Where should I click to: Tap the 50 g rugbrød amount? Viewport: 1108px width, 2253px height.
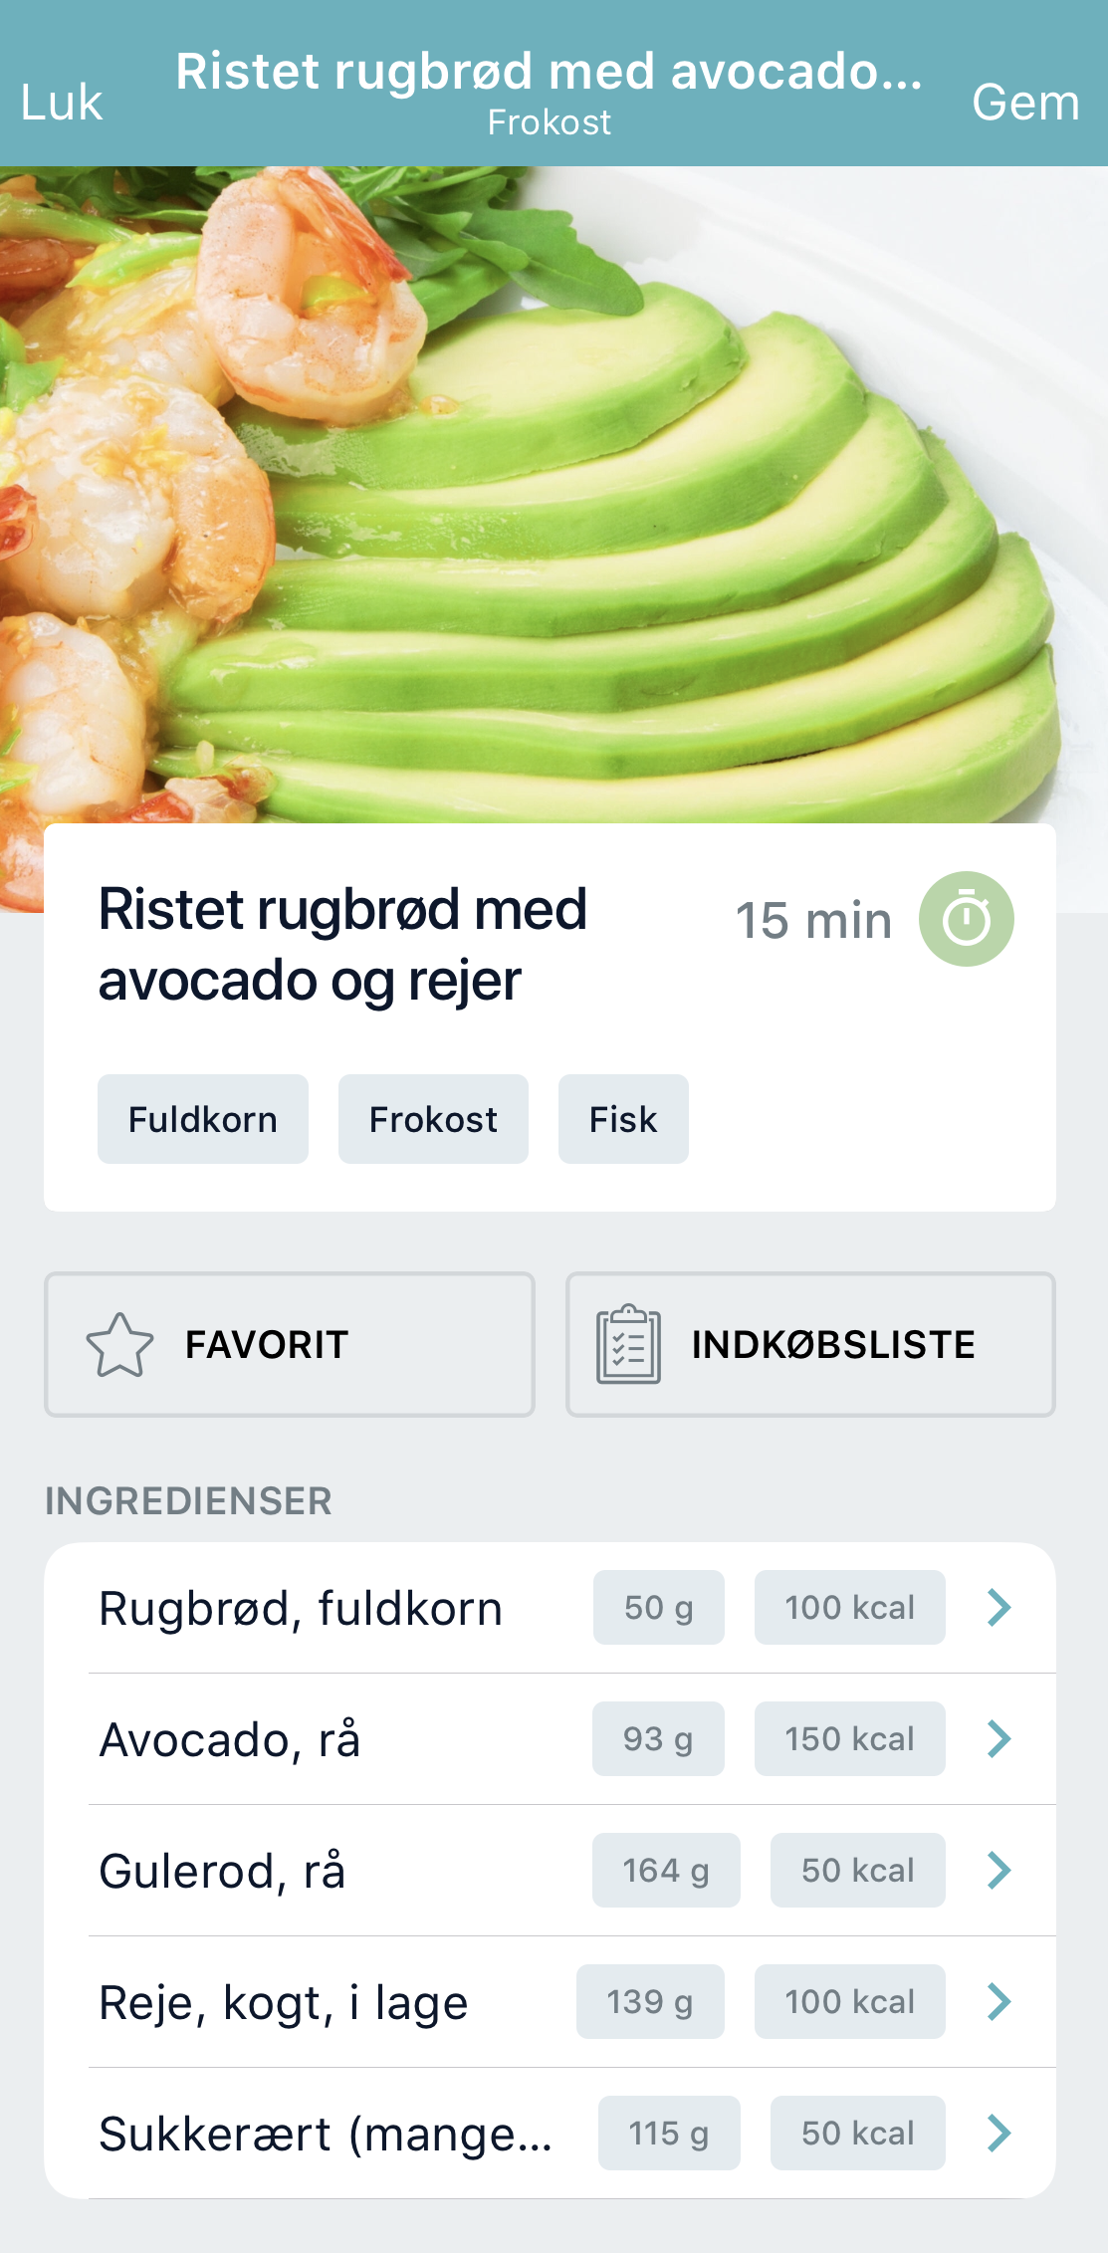click(x=658, y=1608)
